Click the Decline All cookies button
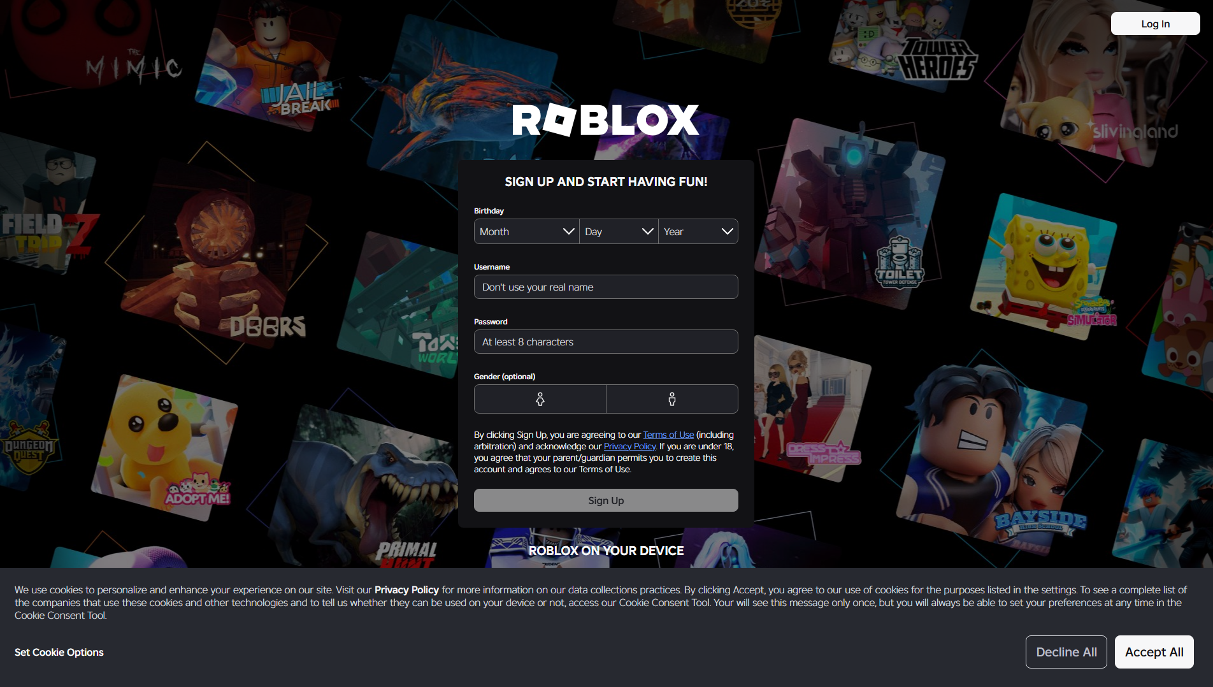This screenshot has height=687, width=1213. coord(1066,652)
